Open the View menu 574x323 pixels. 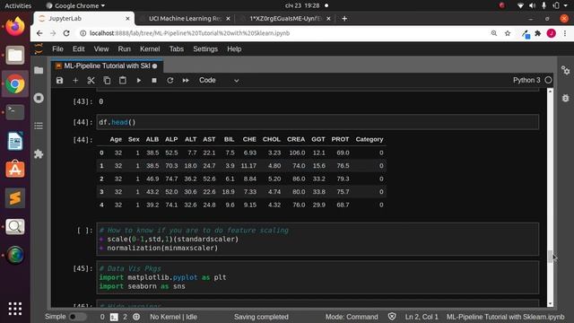point(101,49)
